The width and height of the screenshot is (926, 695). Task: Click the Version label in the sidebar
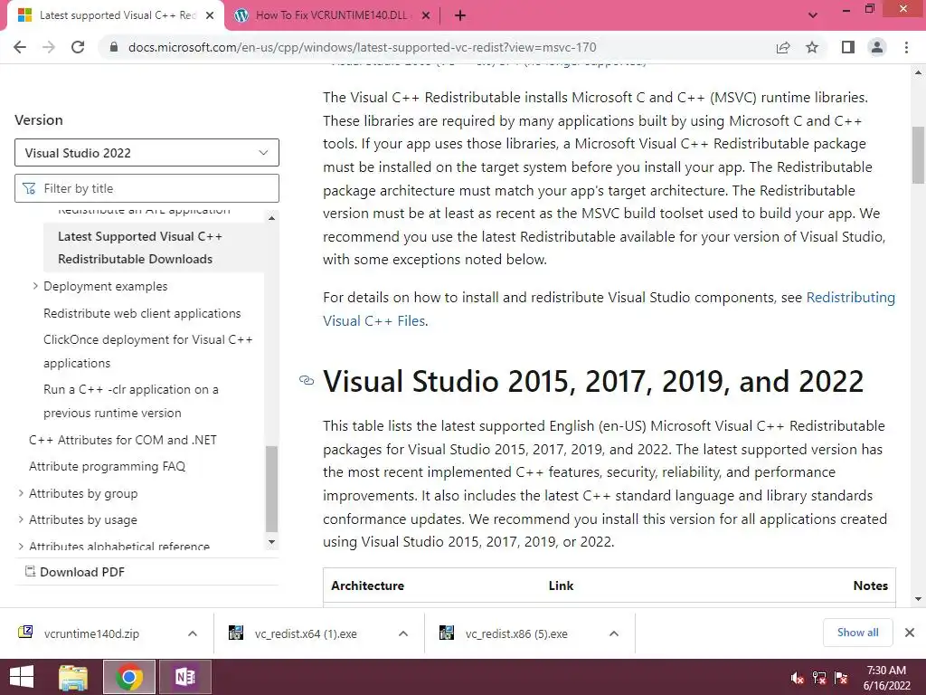38,120
